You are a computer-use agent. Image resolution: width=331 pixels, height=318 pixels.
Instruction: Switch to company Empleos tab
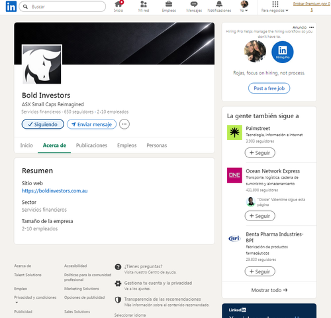tap(127, 145)
